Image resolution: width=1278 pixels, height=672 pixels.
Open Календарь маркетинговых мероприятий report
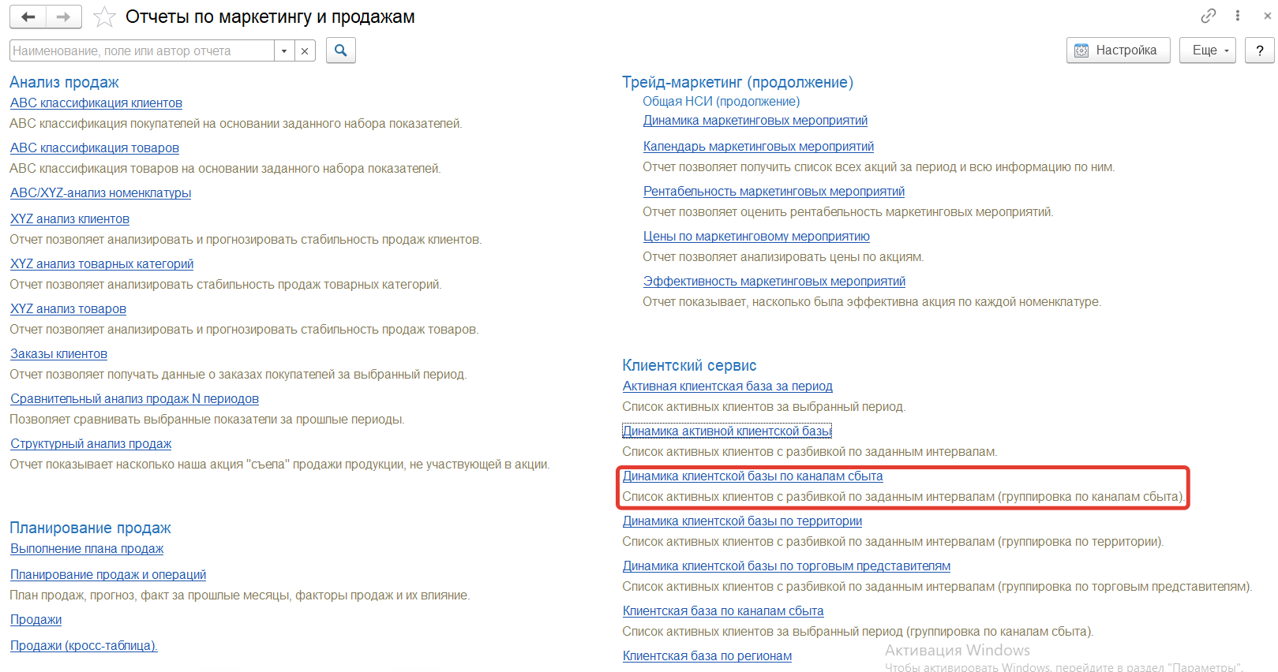coord(758,147)
